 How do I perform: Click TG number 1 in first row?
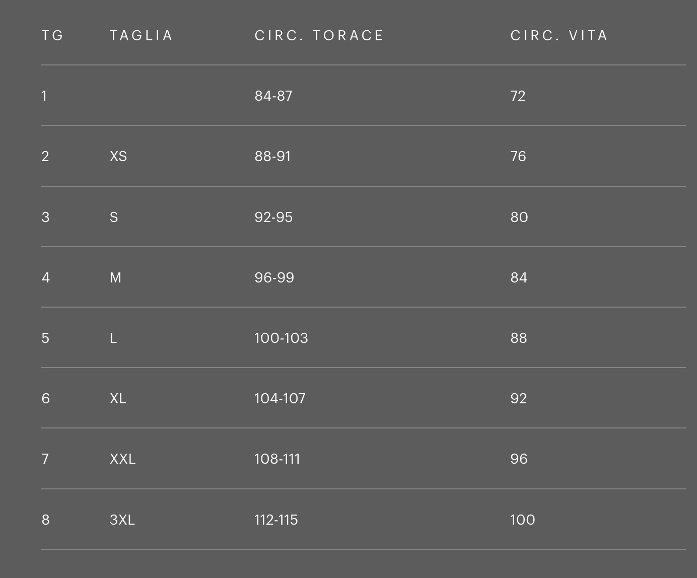click(44, 96)
